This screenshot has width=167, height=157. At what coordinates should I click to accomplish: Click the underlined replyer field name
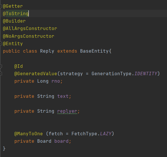coord(67,111)
